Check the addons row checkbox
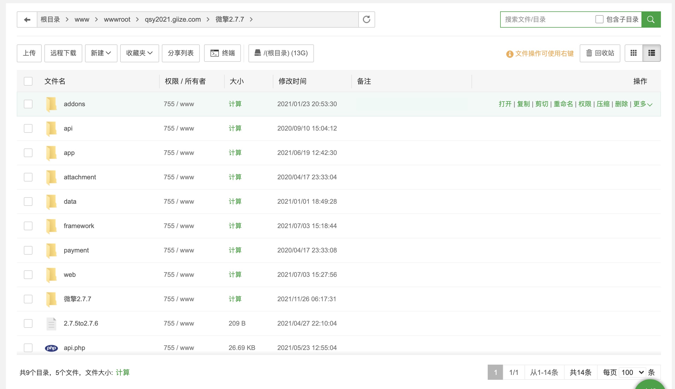675x389 pixels. 28,104
